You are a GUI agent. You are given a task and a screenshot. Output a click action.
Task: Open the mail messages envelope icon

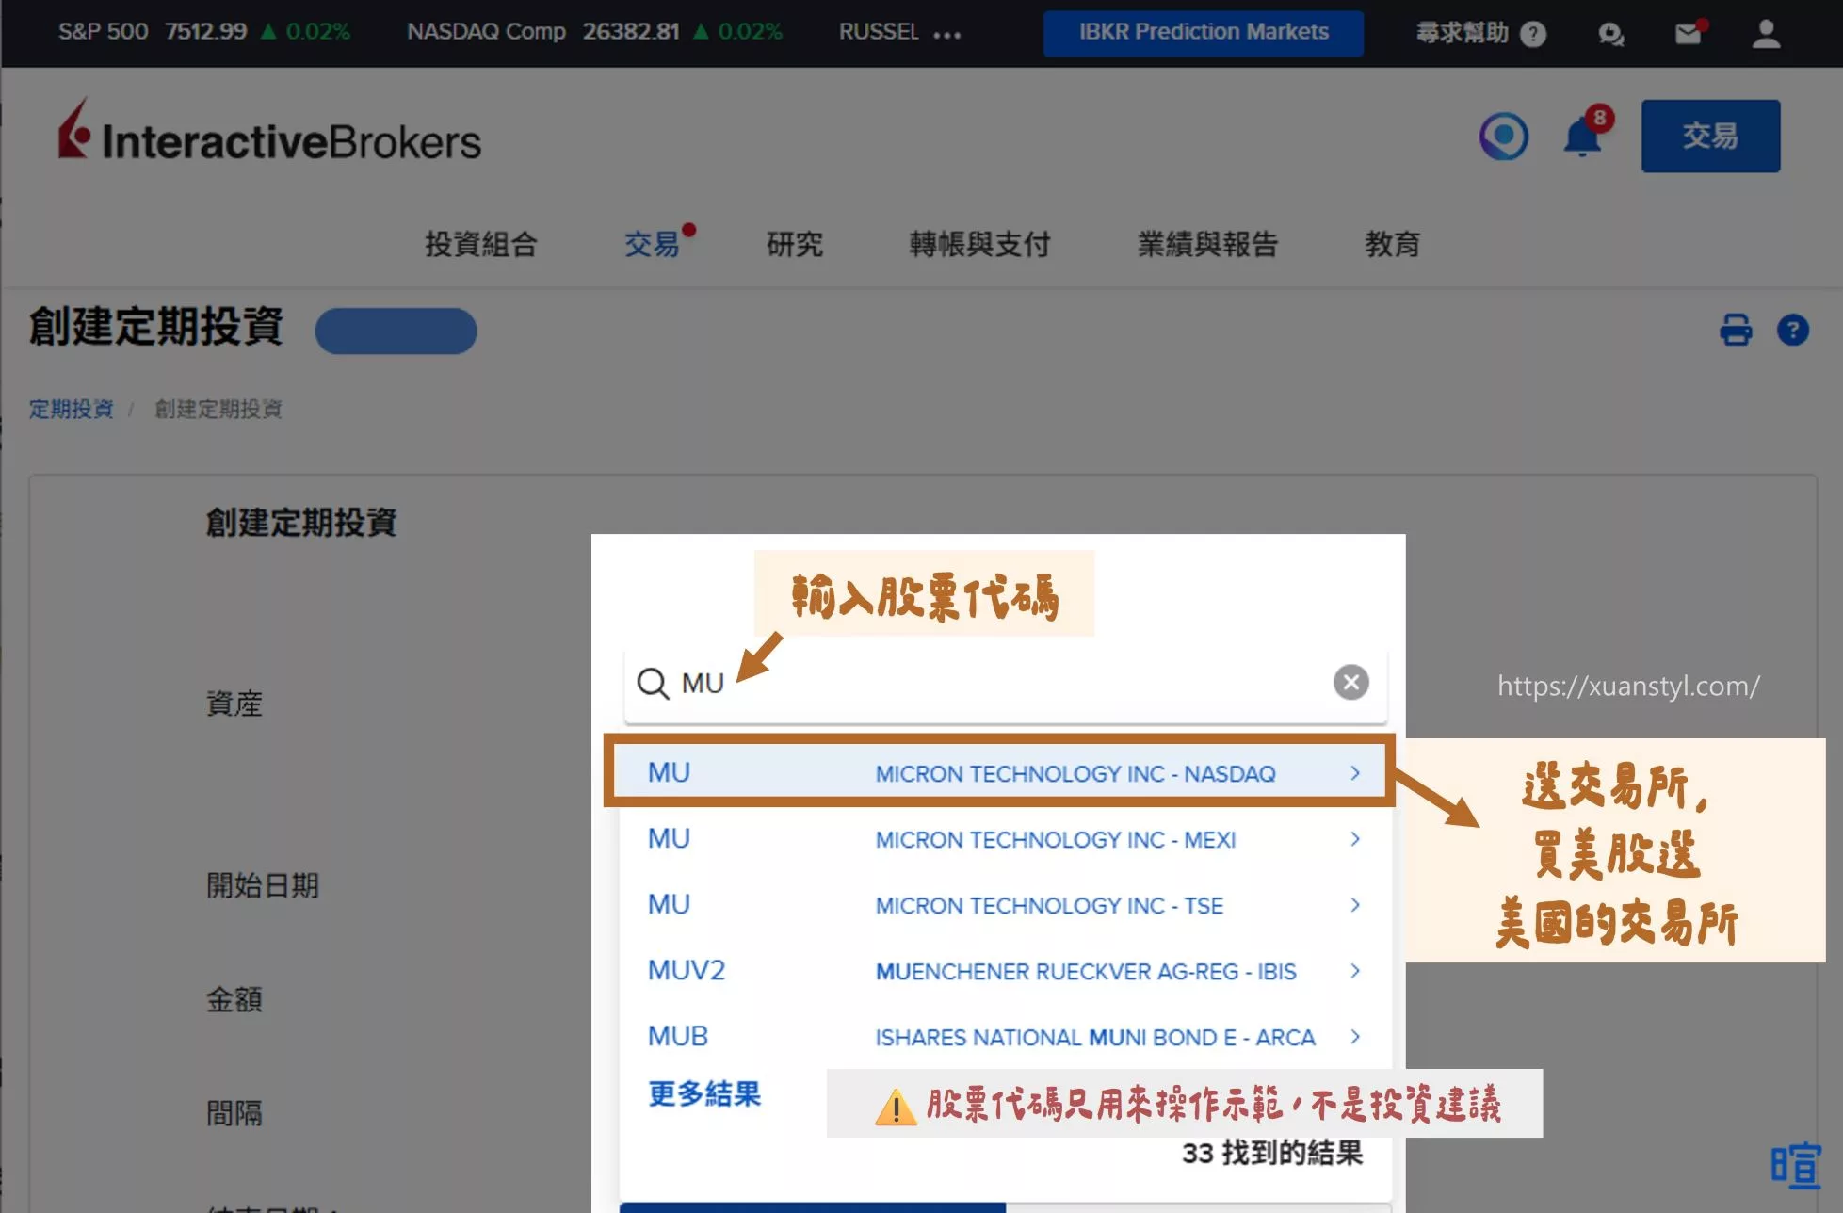[x=1689, y=33]
